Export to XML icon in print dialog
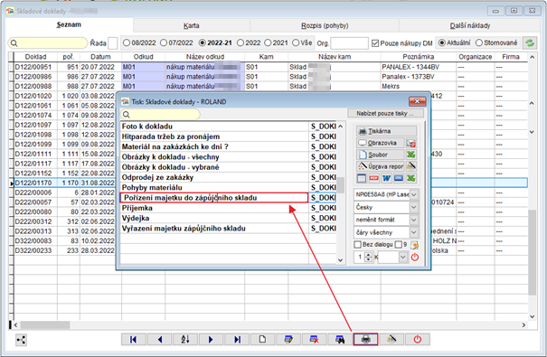Viewport: 547px width, 357px height. [399, 178]
